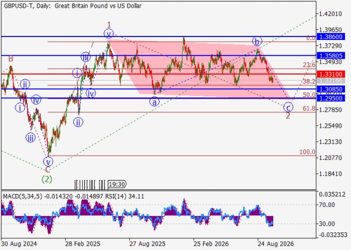Select the blue 1.30850 price tag
351x250 pixels.
tap(330, 89)
